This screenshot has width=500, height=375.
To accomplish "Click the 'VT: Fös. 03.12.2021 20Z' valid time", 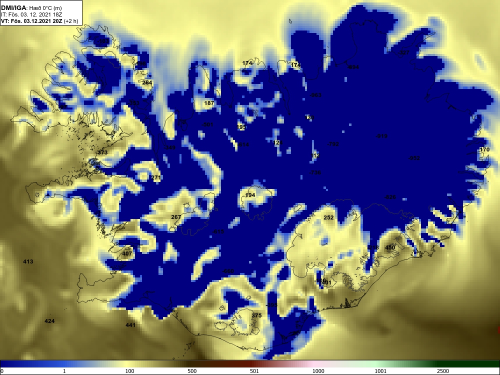I will pyautogui.click(x=31, y=21).
